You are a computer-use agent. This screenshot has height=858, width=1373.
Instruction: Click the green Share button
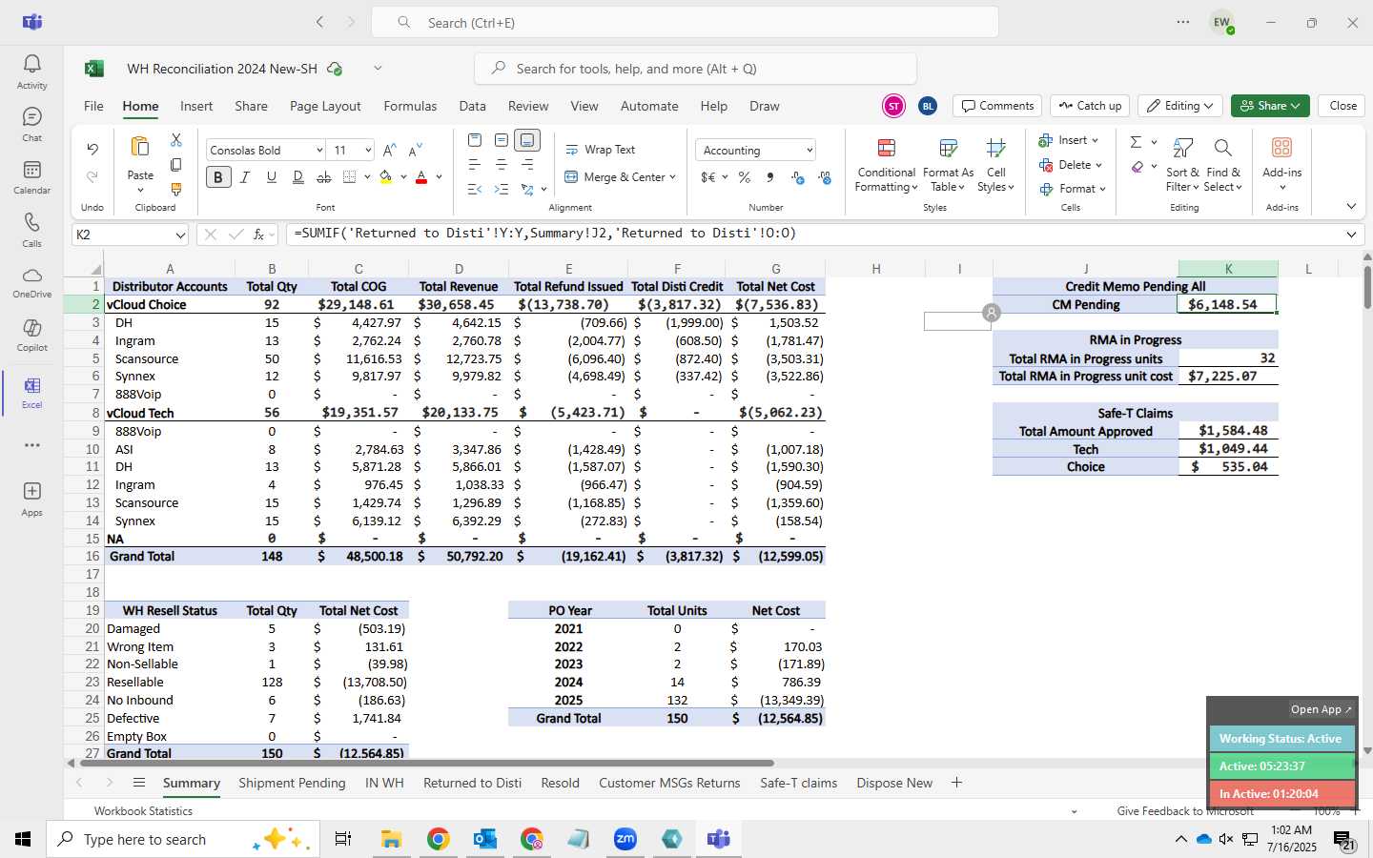[x=1269, y=106]
